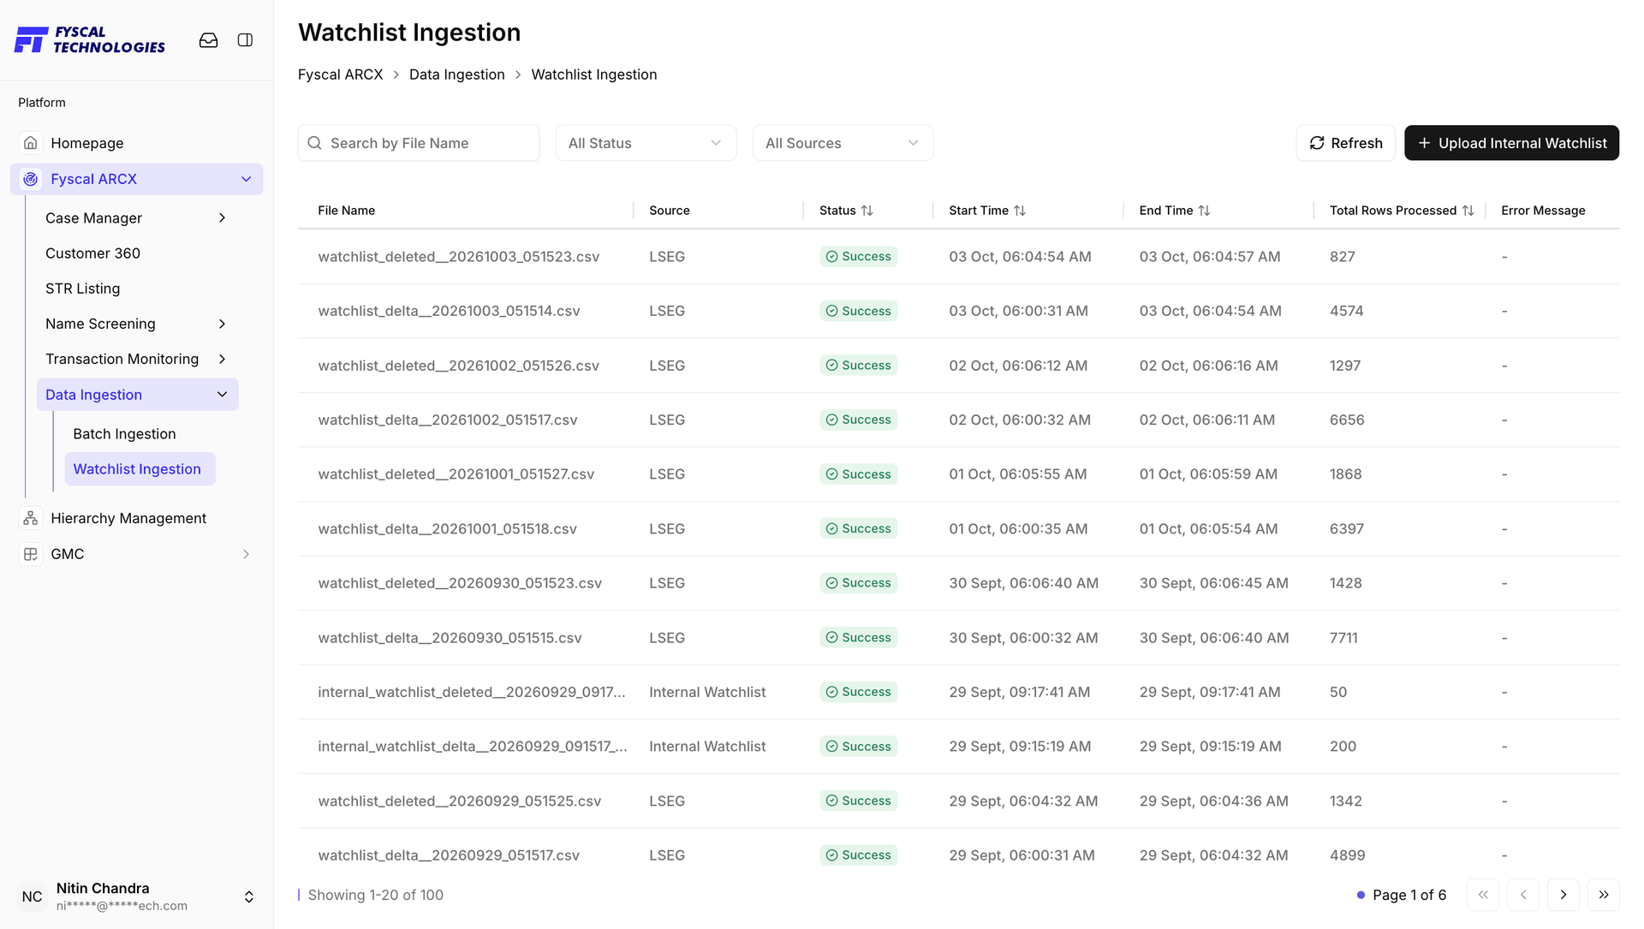
Task: Collapse the Fyscal ARCX section chevron
Action: click(x=246, y=179)
